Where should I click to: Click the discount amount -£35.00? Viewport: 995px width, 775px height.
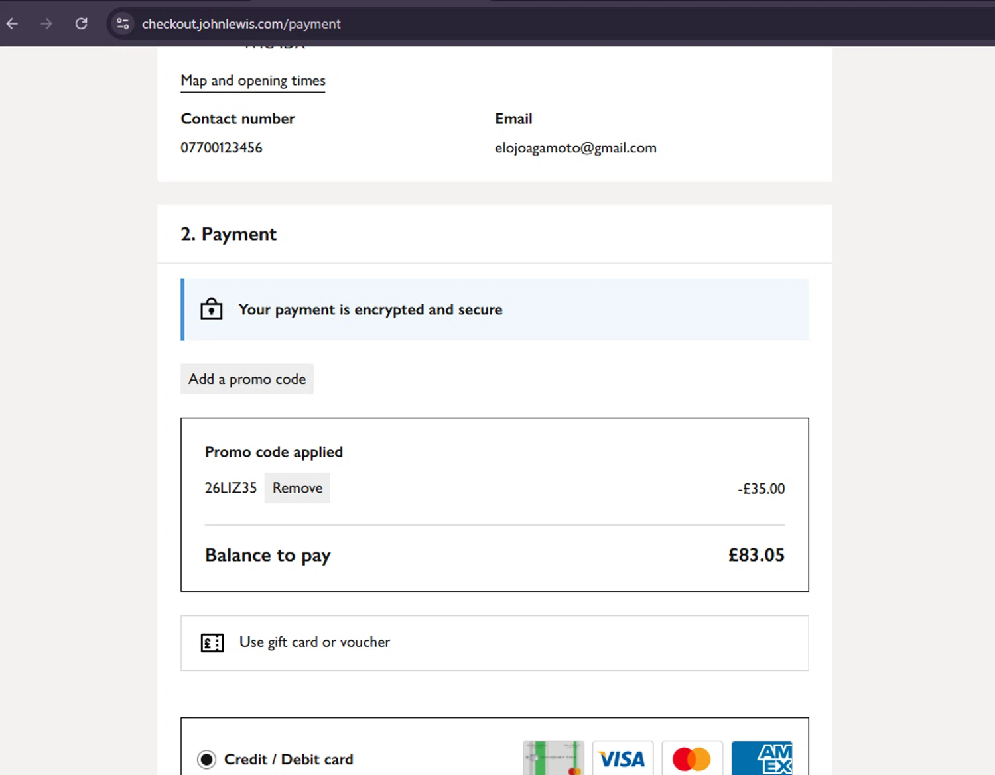point(761,489)
